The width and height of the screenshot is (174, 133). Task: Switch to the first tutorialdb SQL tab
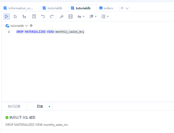pyautogui.click(x=55, y=8)
